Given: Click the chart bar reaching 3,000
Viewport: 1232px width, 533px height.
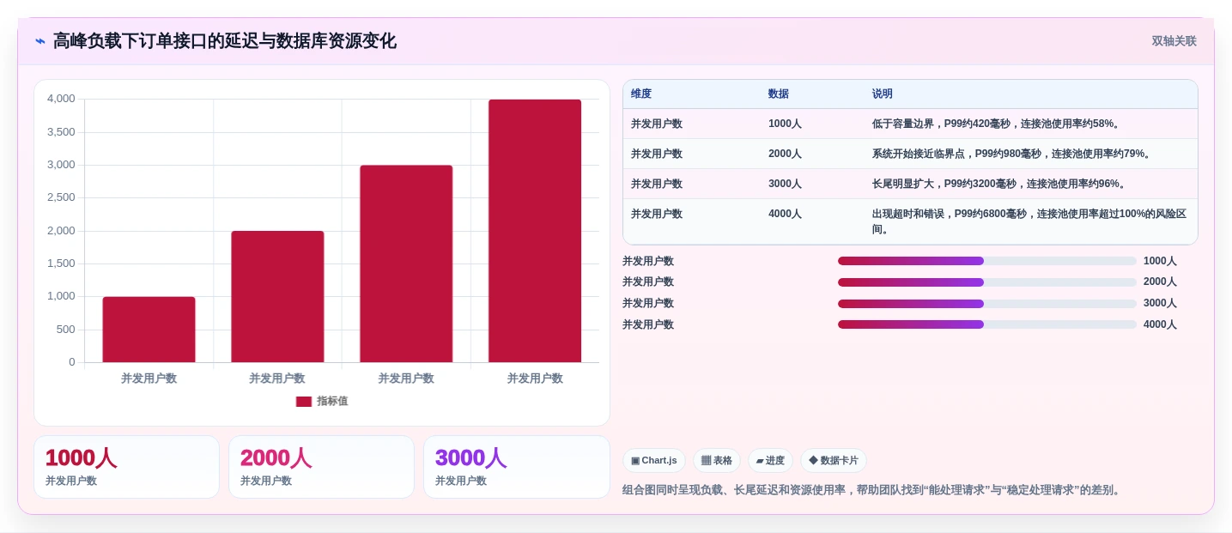Looking at the screenshot, I should 406,263.
